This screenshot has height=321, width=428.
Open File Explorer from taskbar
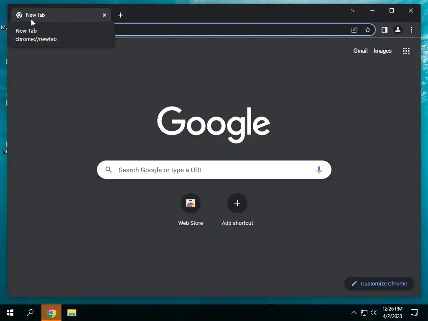(72, 313)
